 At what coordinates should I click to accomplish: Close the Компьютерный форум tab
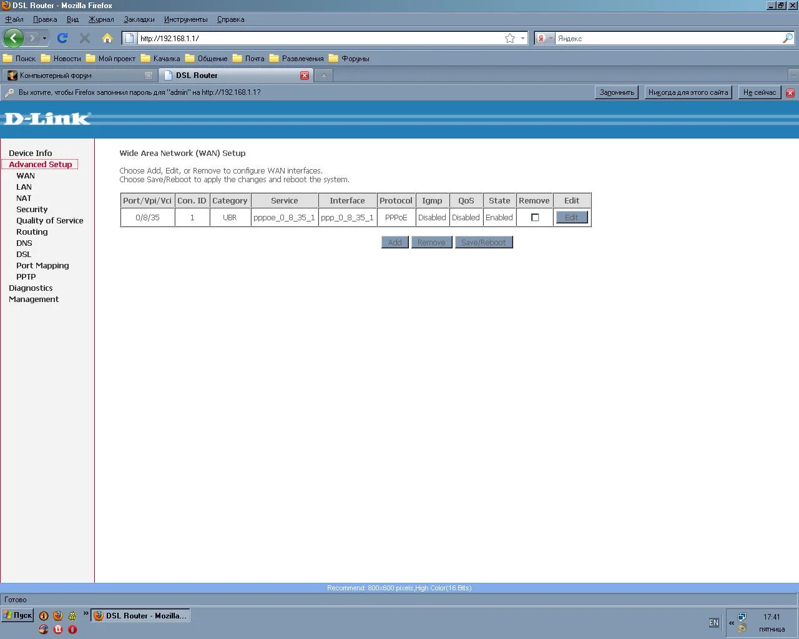pyautogui.click(x=149, y=76)
